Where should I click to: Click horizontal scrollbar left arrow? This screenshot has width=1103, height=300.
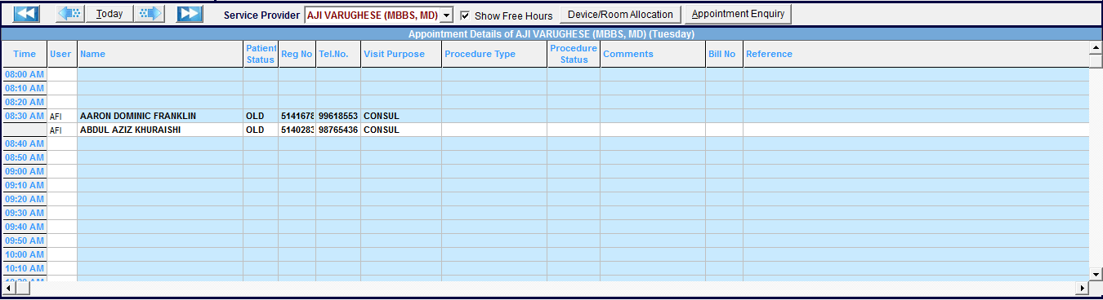click(8, 288)
